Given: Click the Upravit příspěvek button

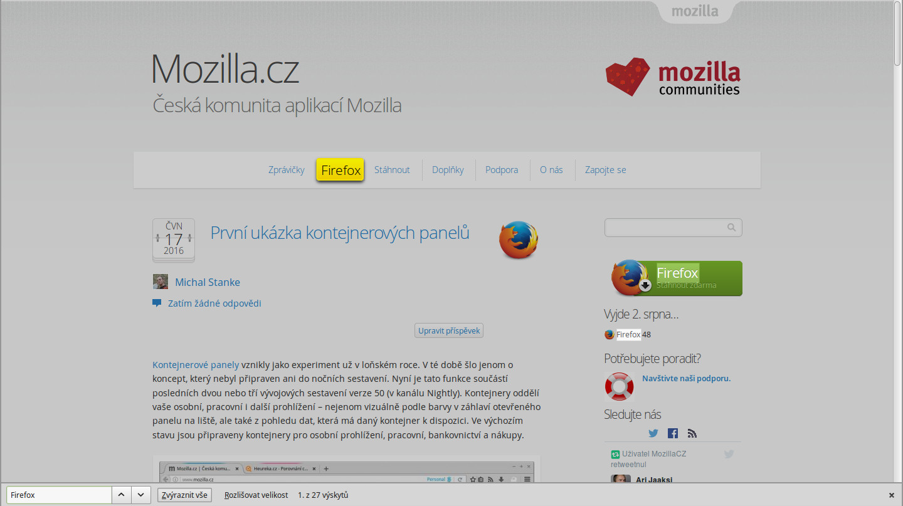Looking at the screenshot, I should tap(449, 330).
